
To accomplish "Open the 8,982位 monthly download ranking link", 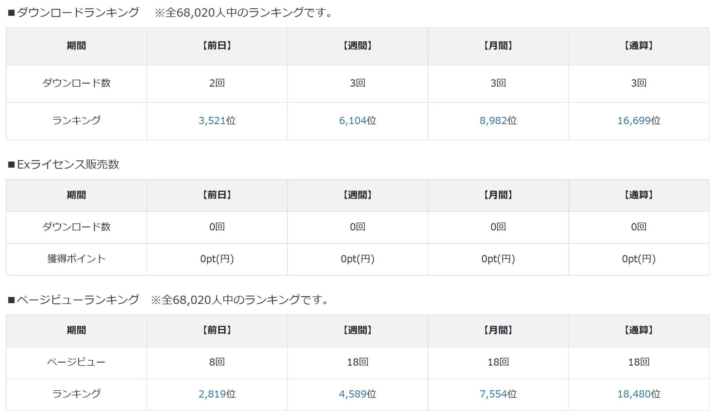I will pyautogui.click(x=493, y=121).
